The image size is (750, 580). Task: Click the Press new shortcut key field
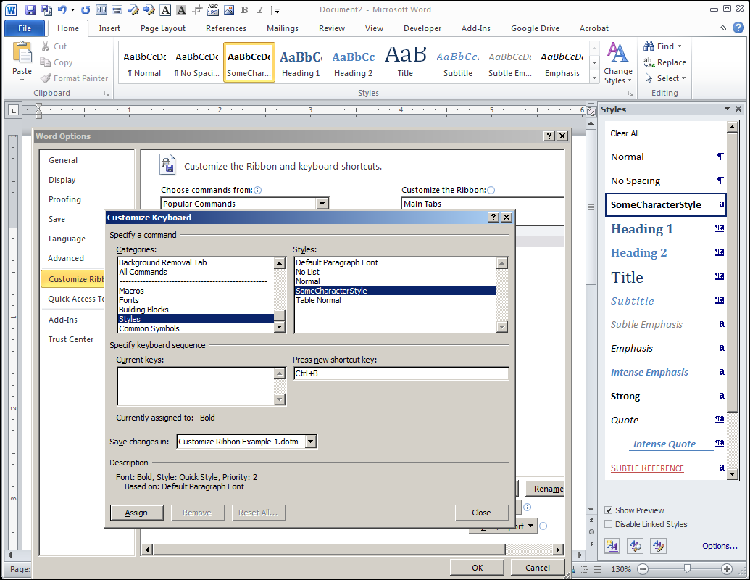[x=401, y=373]
